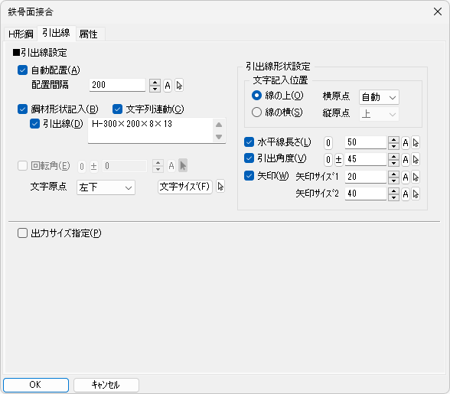Switch to the 属性 tab
This screenshot has width=450, height=394.
[x=89, y=34]
